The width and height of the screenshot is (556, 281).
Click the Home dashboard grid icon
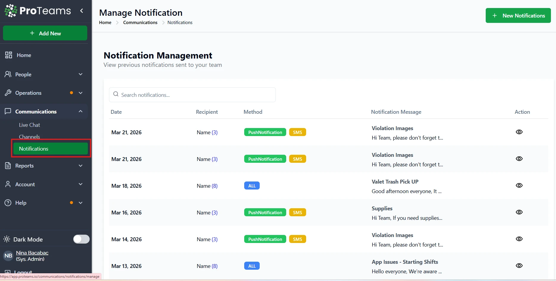tap(9, 55)
